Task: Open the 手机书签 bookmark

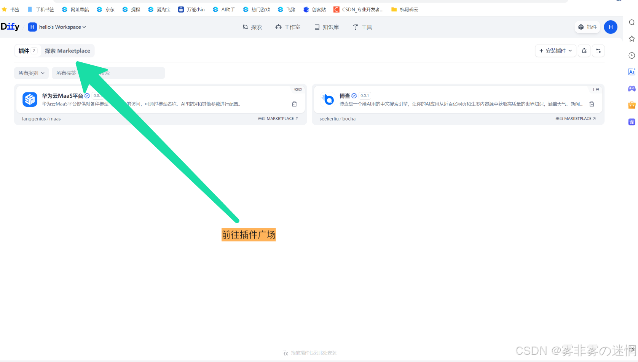Action: point(41,10)
